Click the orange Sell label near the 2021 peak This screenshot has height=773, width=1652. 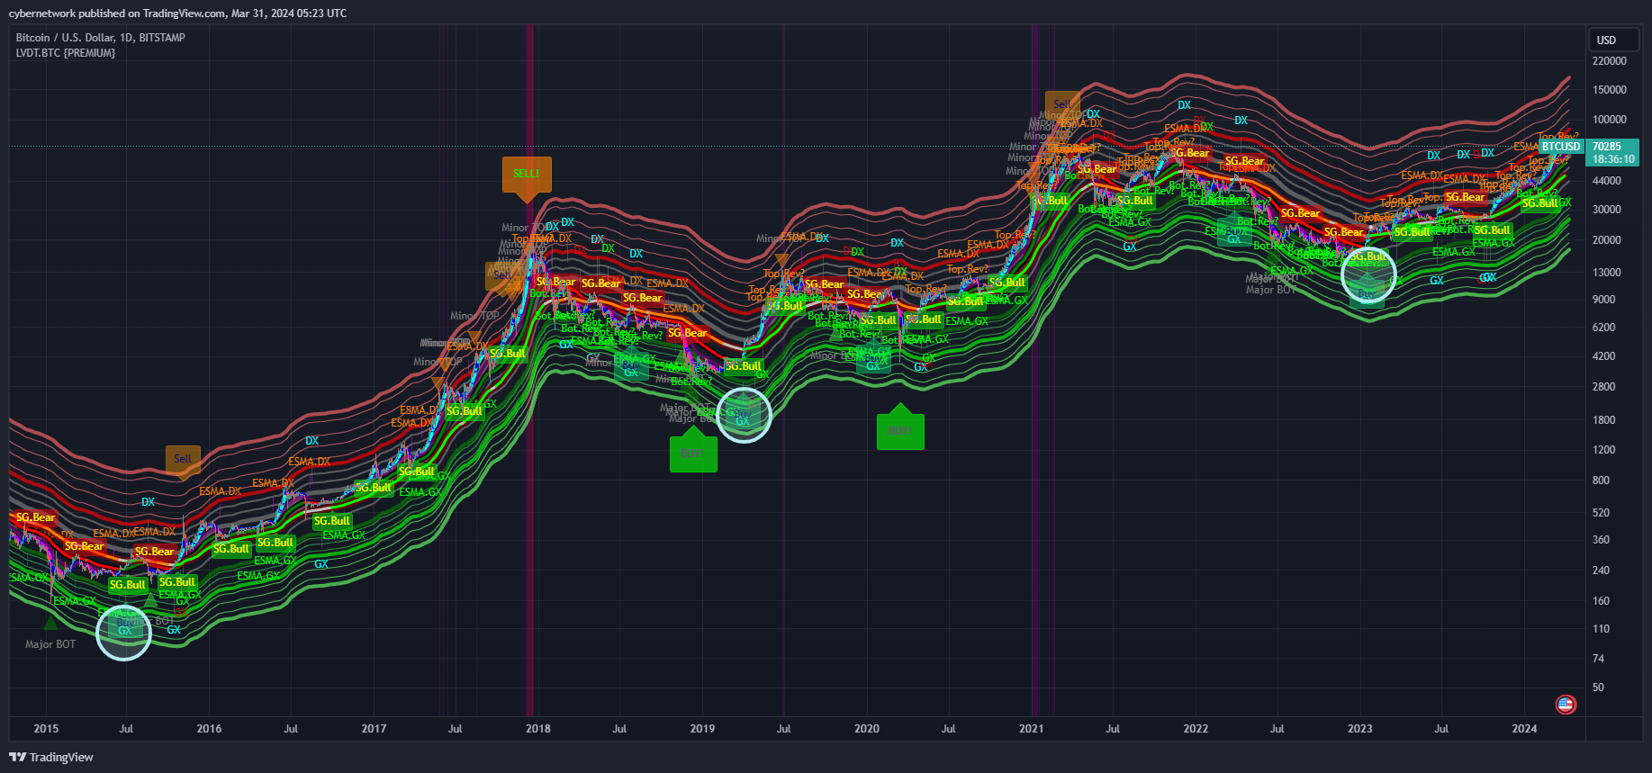(1062, 103)
